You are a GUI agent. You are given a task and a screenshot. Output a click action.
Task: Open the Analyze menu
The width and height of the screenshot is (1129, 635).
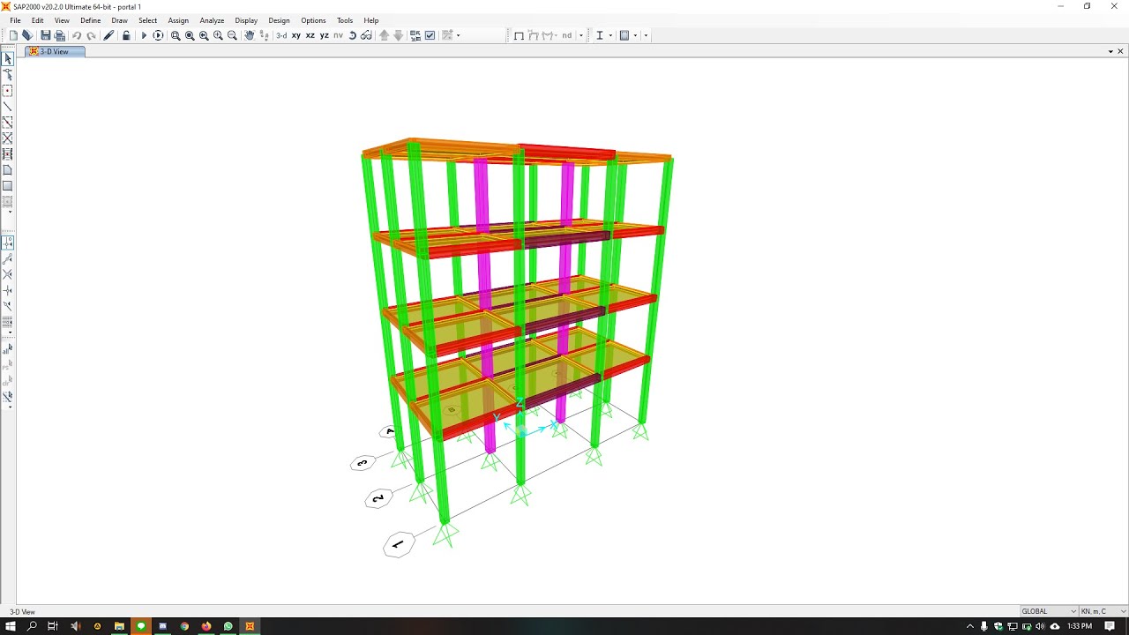tap(212, 20)
